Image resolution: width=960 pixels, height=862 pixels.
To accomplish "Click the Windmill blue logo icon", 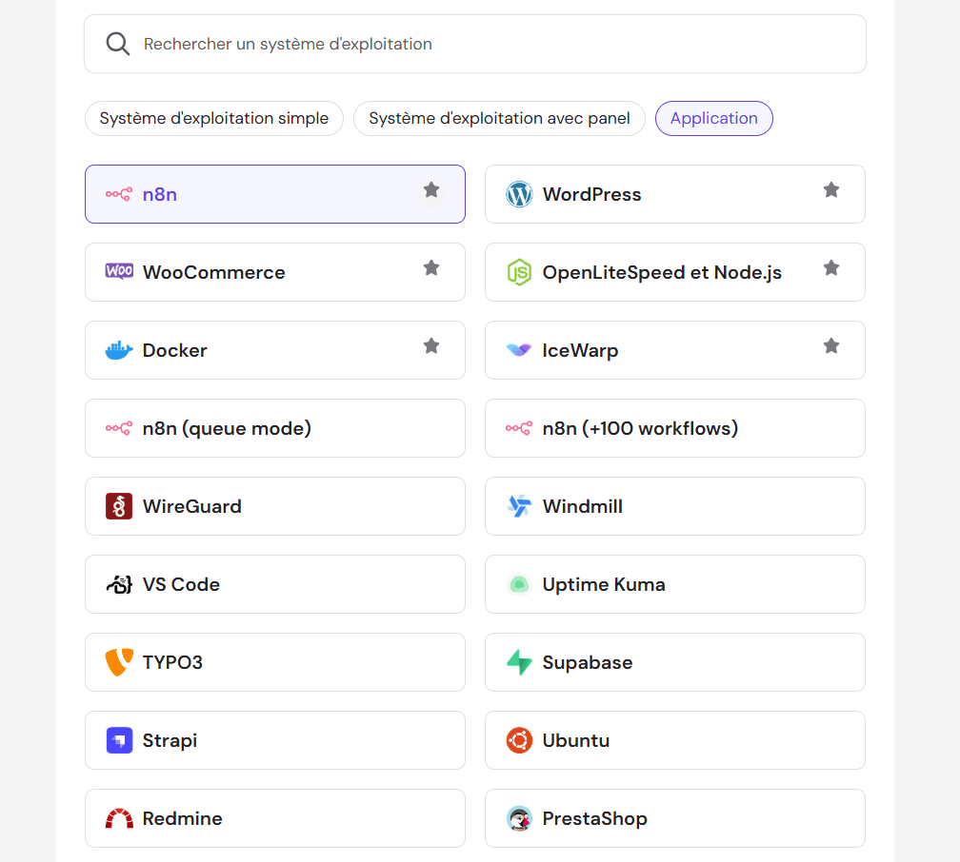I will (x=519, y=506).
